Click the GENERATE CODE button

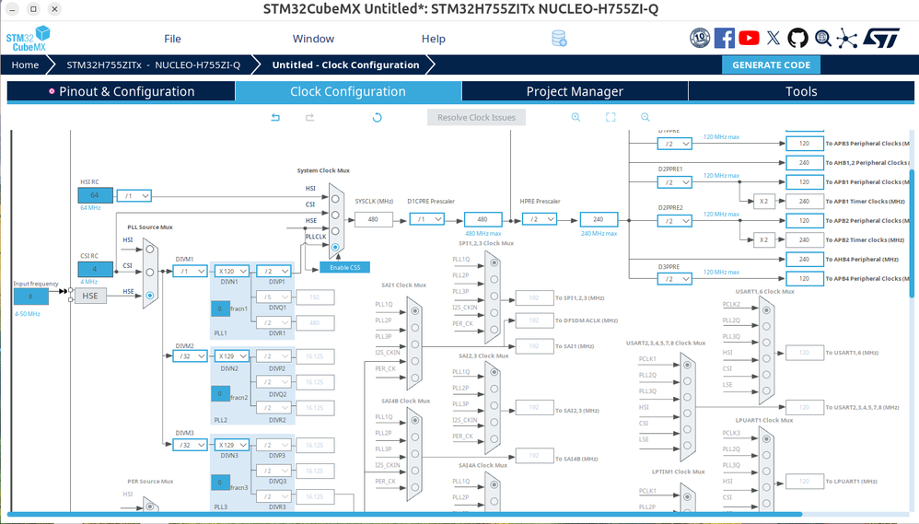[x=772, y=65]
